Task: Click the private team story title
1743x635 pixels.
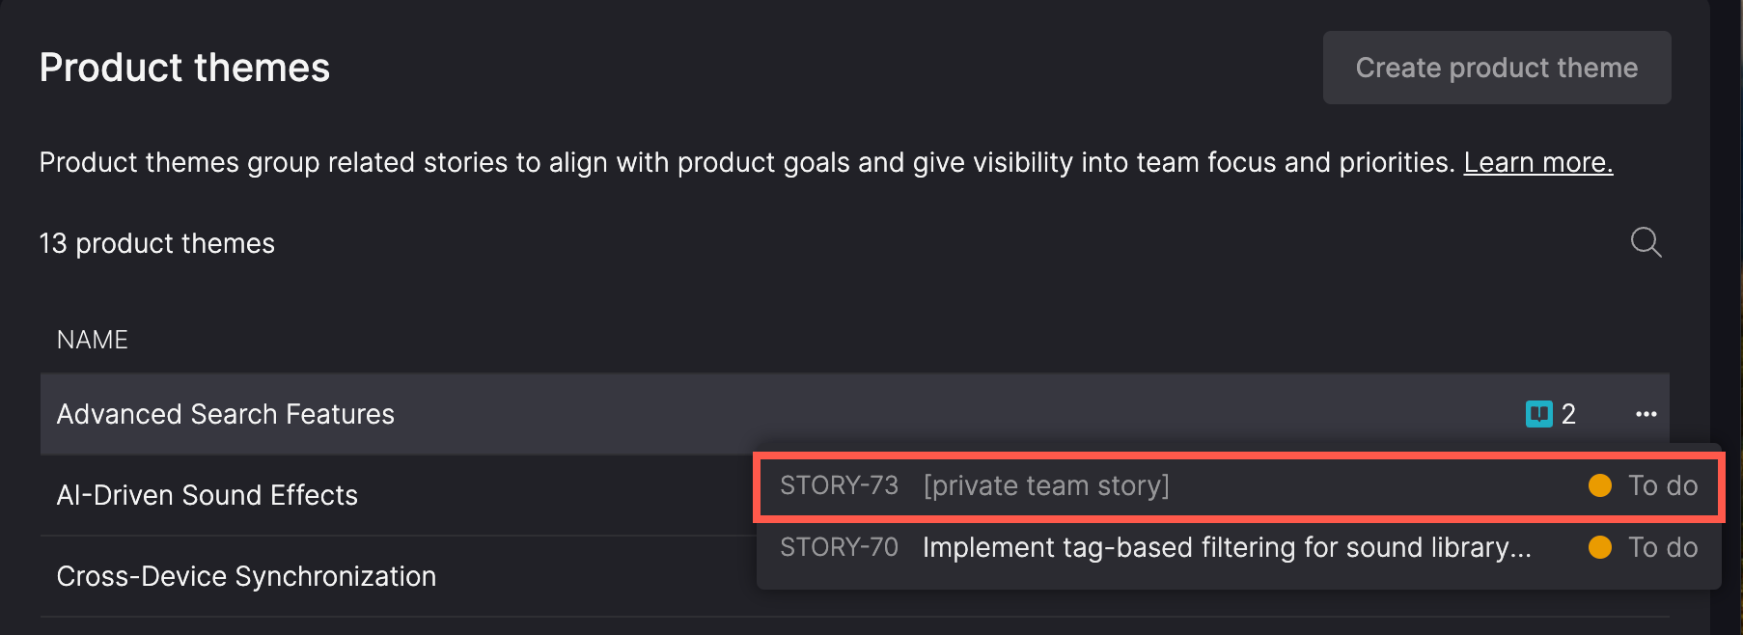Action: pos(1046,485)
